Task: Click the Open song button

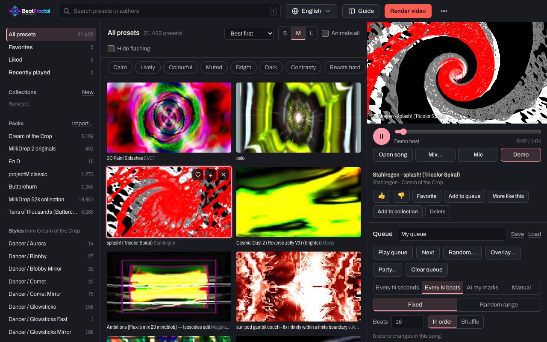Action: 393,155
